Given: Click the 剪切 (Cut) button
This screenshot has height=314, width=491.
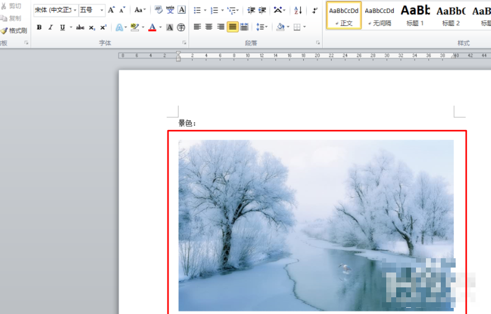Looking at the screenshot, I should coord(11,6).
